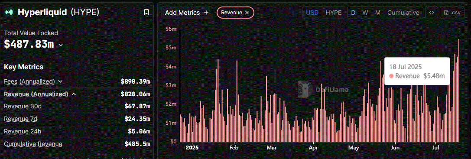Bookmark the Hyperliquid protocol
The height and width of the screenshot is (159, 471).
(x=146, y=12)
